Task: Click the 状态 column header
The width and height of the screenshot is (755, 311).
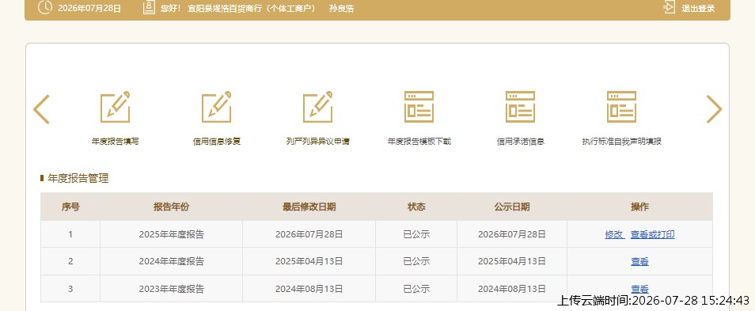Action: [x=416, y=207]
